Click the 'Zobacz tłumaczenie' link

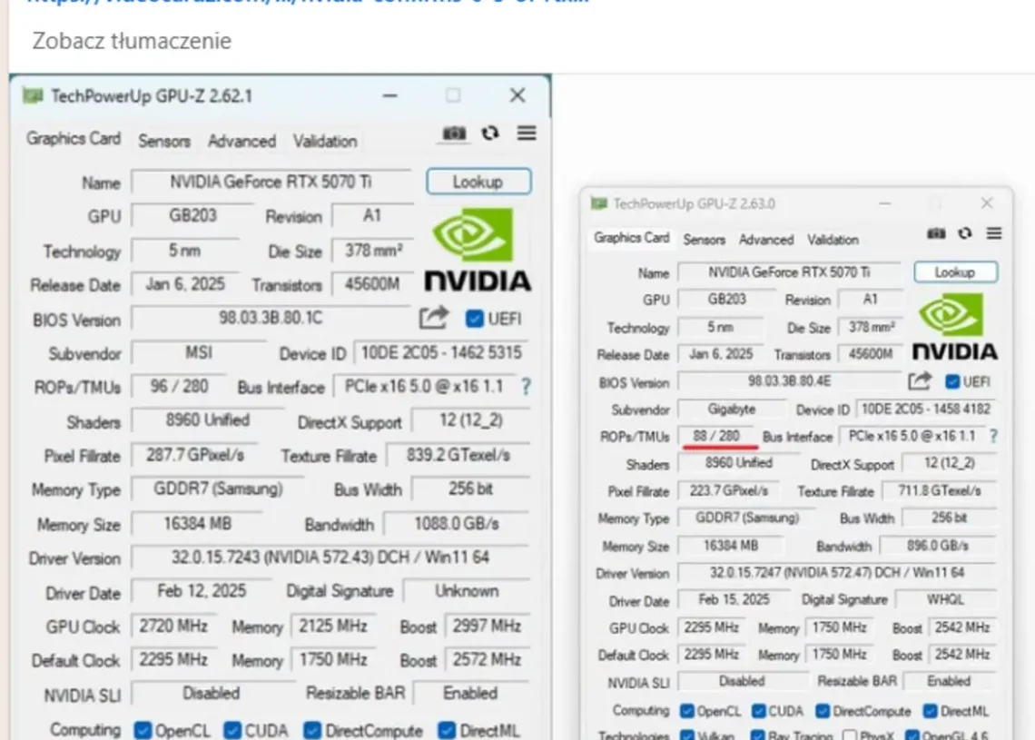point(132,41)
